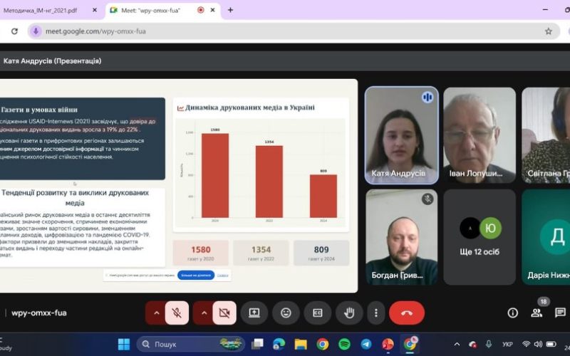The width and height of the screenshot is (570, 356).
Task: Open the emoji reactions button
Action: click(286, 313)
